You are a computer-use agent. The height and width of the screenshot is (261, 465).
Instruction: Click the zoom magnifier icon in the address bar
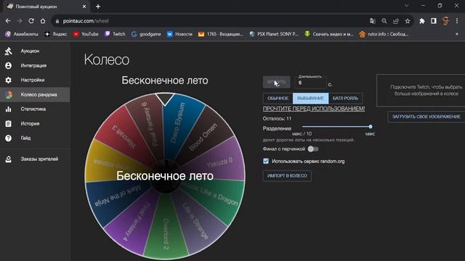click(x=384, y=21)
